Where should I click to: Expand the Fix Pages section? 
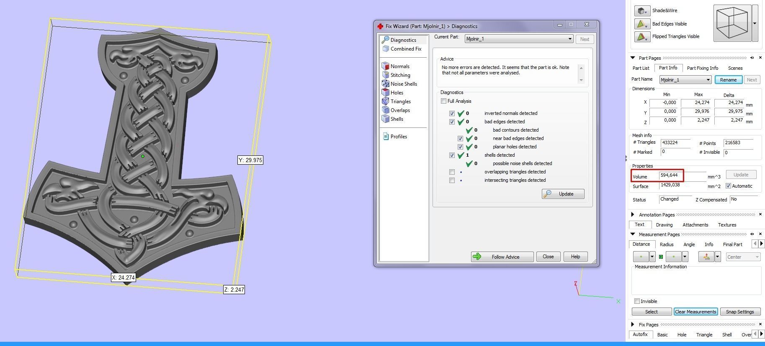click(x=633, y=324)
